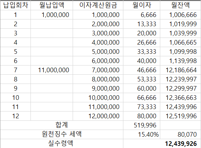
Task: Select principal cell 3,000,000
Action: 98,33
